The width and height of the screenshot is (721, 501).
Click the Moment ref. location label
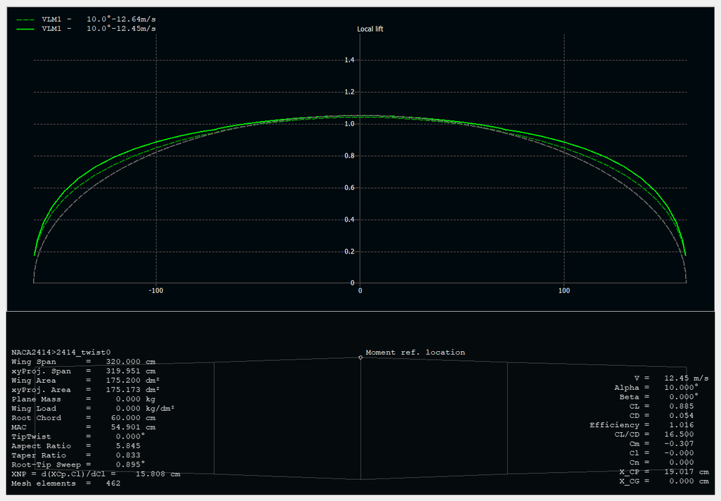(x=415, y=353)
